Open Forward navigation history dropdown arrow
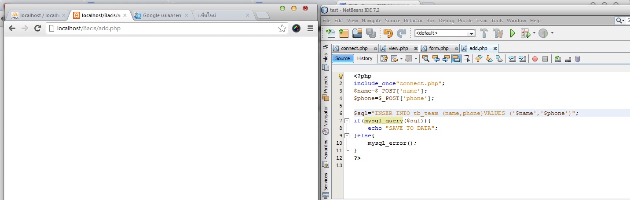The height and width of the screenshot is (200, 630). pyautogui.click(x=416, y=58)
